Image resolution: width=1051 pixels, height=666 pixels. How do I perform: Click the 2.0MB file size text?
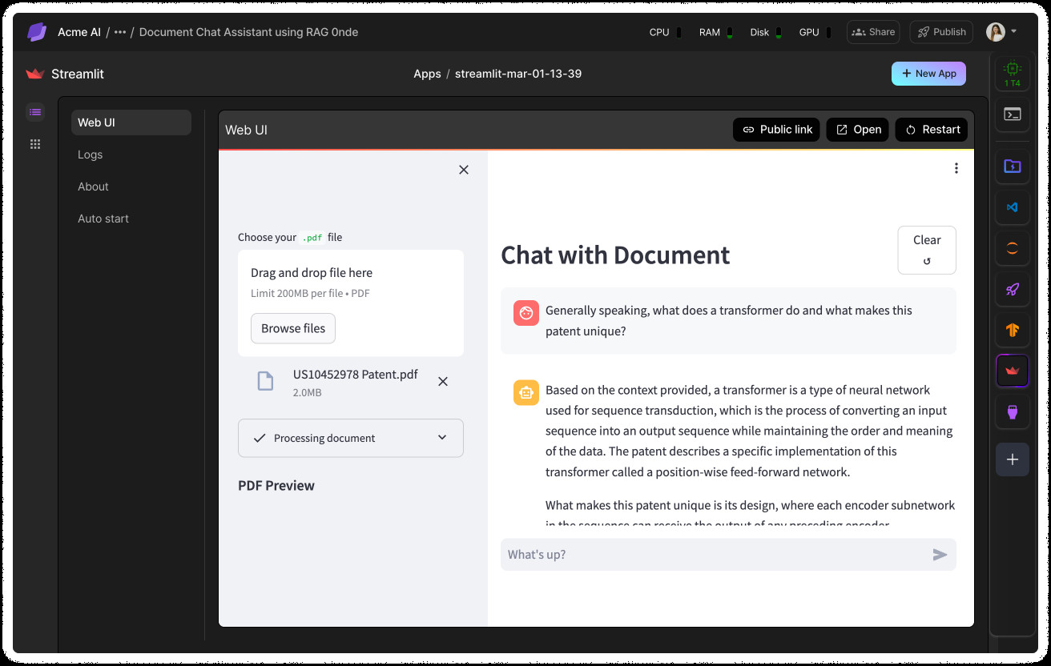point(308,393)
